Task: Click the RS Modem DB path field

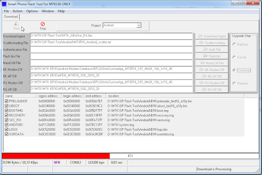Action: [x=111, y=83]
